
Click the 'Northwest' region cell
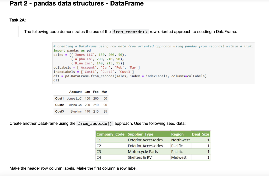[180, 140]
